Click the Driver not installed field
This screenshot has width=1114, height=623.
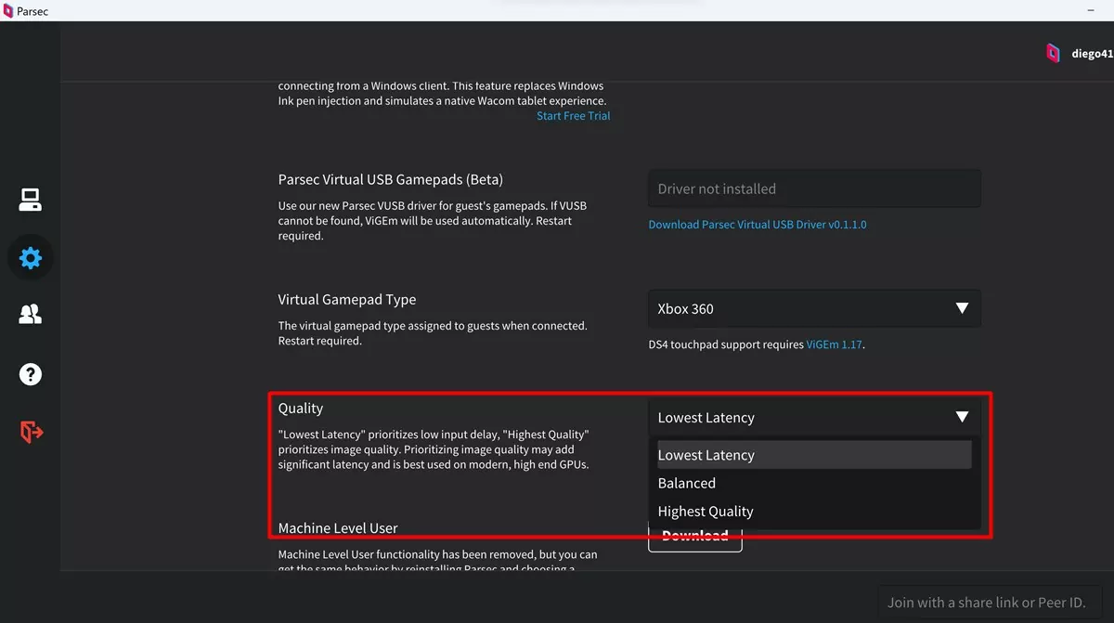(x=813, y=188)
